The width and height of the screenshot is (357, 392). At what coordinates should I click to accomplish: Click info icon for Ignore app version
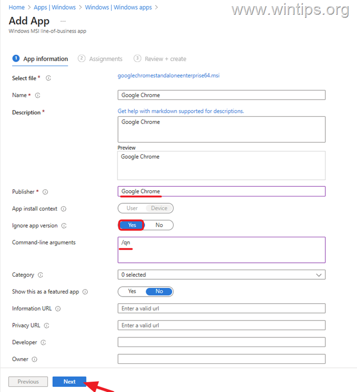(64, 226)
